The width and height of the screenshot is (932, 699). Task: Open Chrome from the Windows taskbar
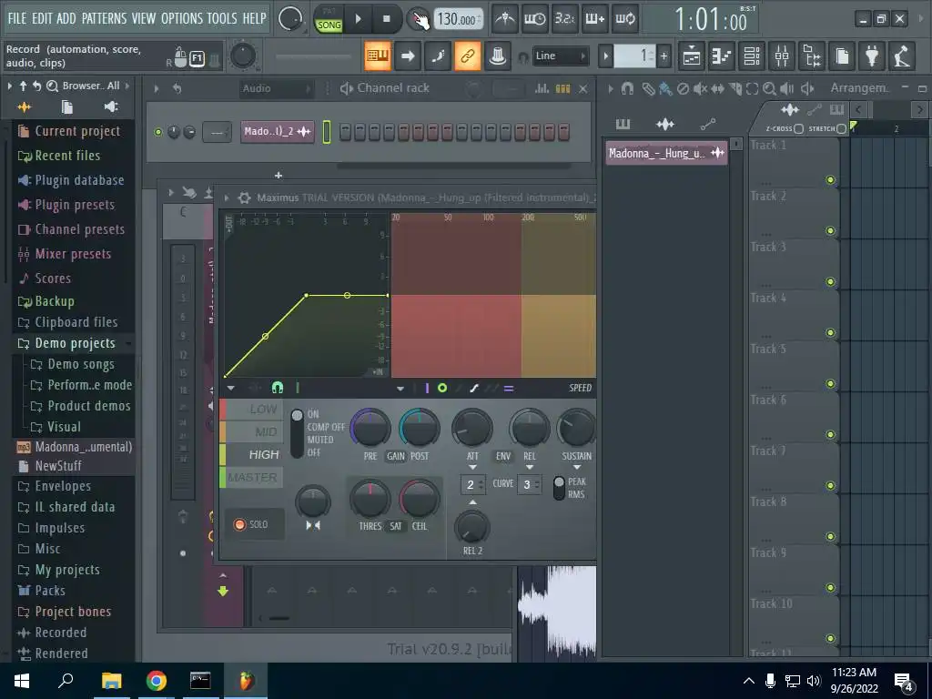point(156,681)
